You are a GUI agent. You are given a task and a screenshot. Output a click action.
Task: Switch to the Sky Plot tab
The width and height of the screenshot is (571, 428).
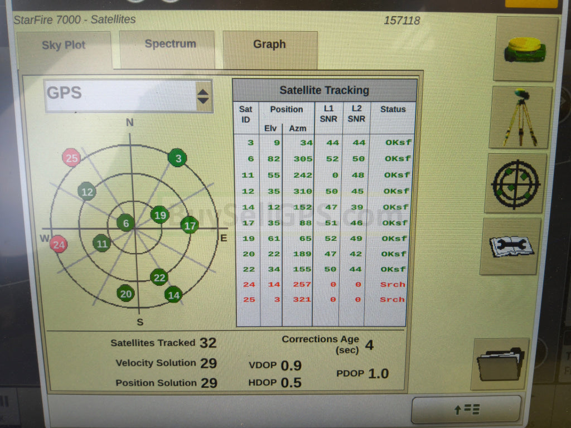pos(64,49)
